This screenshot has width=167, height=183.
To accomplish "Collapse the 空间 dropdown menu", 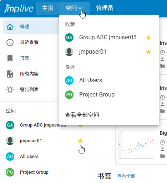I will click(74, 8).
